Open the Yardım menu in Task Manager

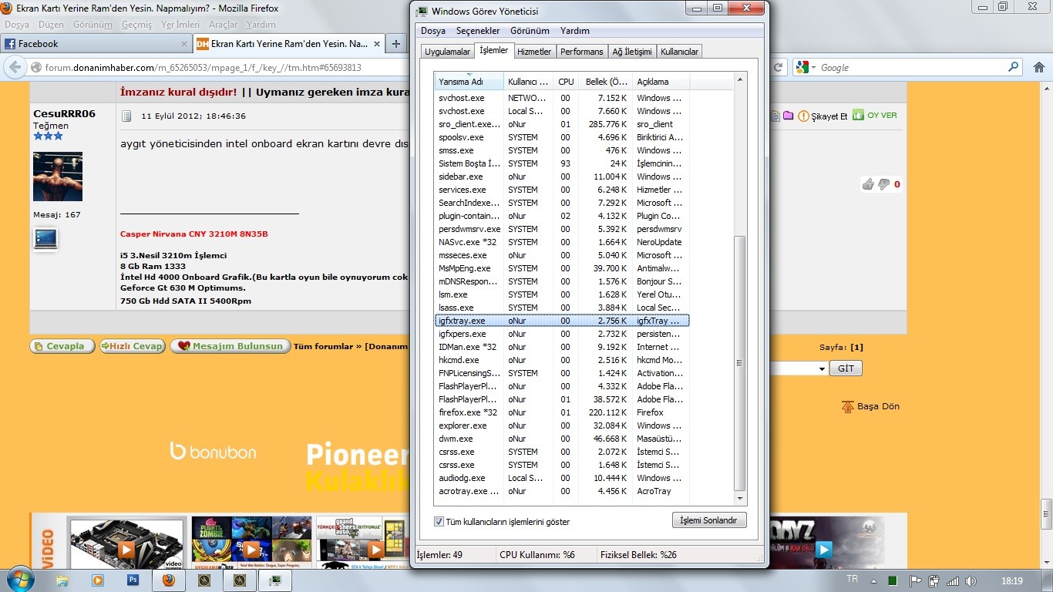(575, 31)
